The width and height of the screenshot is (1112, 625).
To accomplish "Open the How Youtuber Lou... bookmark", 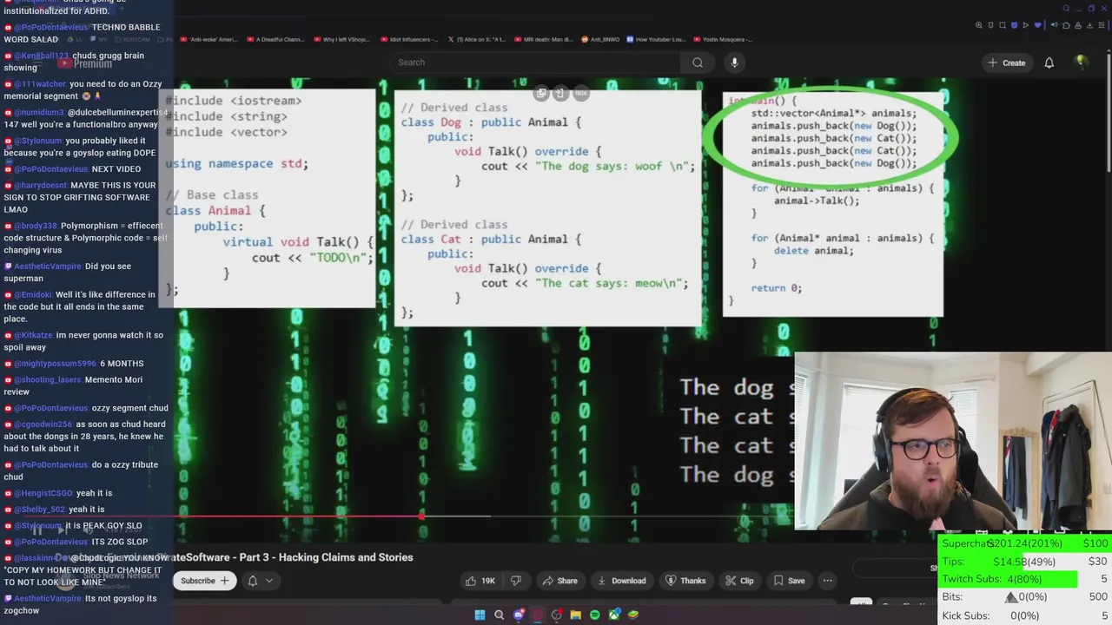I will click(656, 39).
